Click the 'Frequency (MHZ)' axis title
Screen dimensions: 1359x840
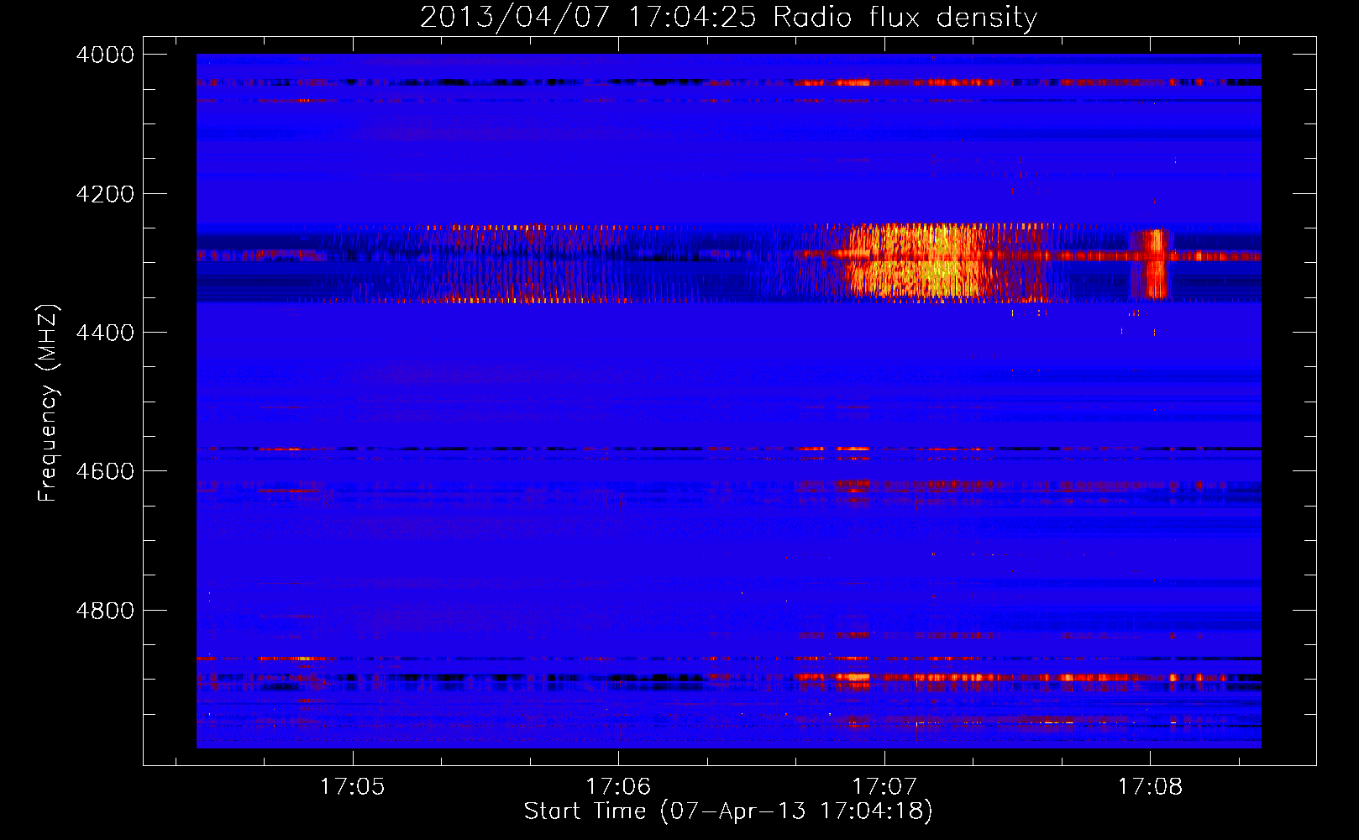tap(48, 402)
